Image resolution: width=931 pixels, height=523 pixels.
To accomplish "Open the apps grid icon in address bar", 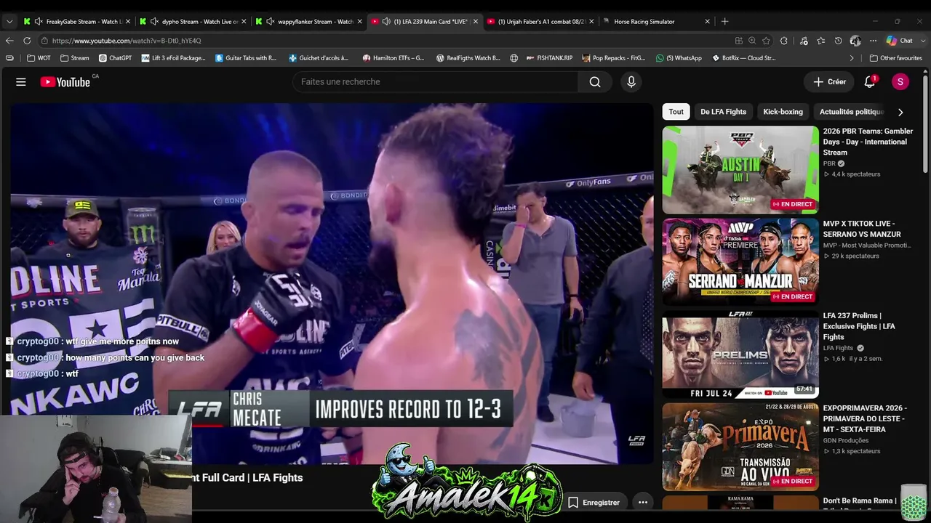I will [x=739, y=41].
